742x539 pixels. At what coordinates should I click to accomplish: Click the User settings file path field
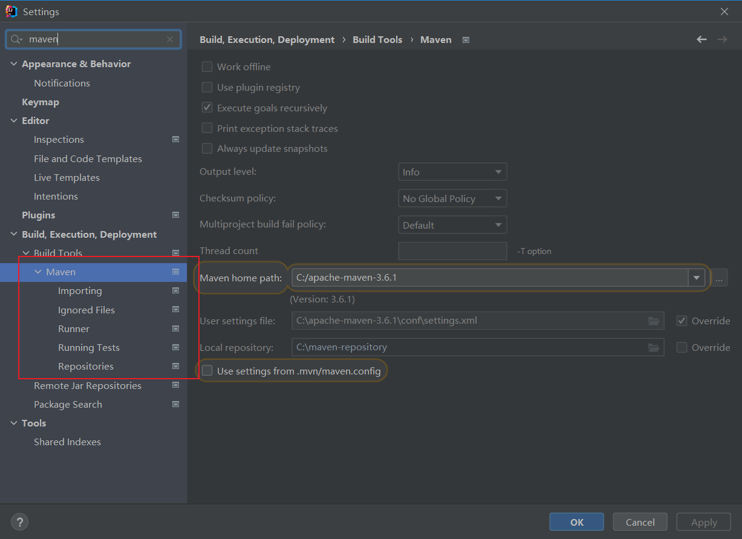click(478, 321)
